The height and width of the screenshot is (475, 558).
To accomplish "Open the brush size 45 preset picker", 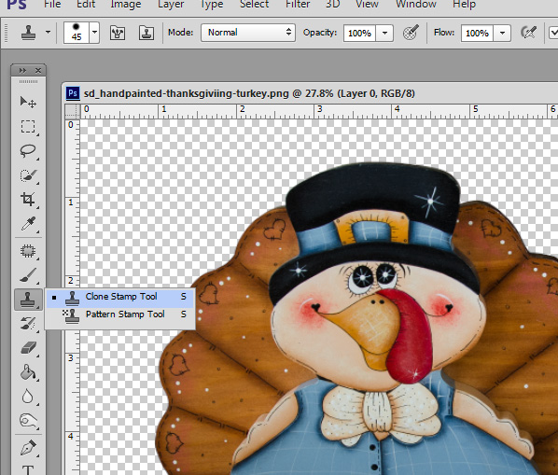I will pyautogui.click(x=81, y=33).
